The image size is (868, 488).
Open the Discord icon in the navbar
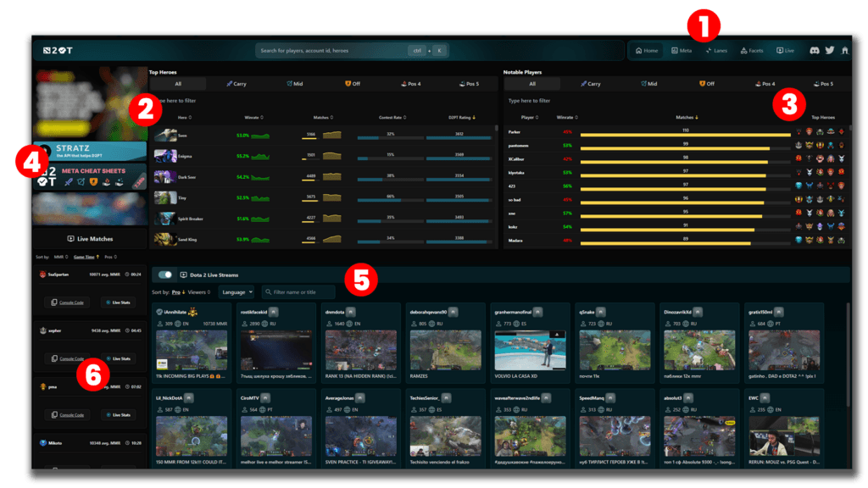(815, 50)
